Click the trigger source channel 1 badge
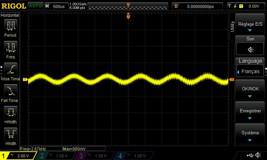Image resolution: width=267 pixels, height=160 pixels. (241, 6)
